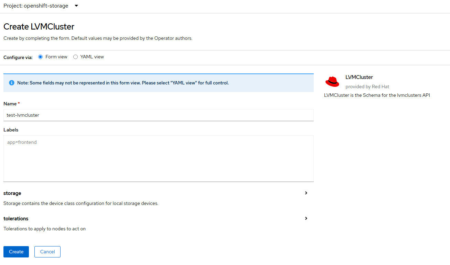Click the LVMCluster title beside the logo
This screenshot has width=450, height=265.
click(x=359, y=77)
